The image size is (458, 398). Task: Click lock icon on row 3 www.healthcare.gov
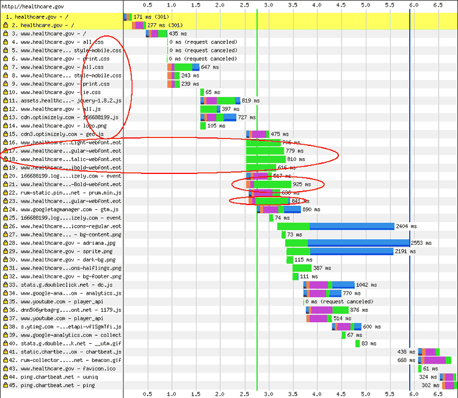click(5, 34)
